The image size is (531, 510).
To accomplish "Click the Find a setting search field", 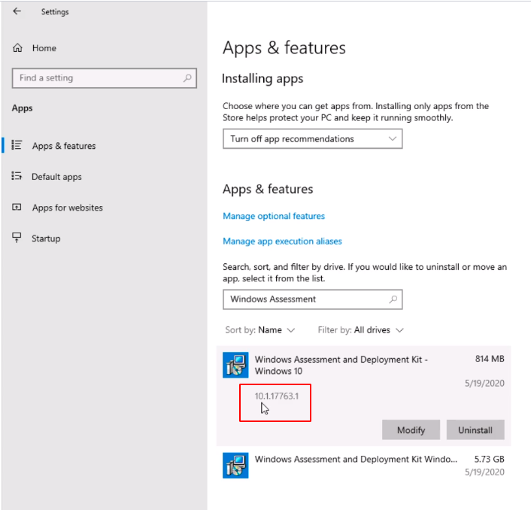I will coord(96,78).
